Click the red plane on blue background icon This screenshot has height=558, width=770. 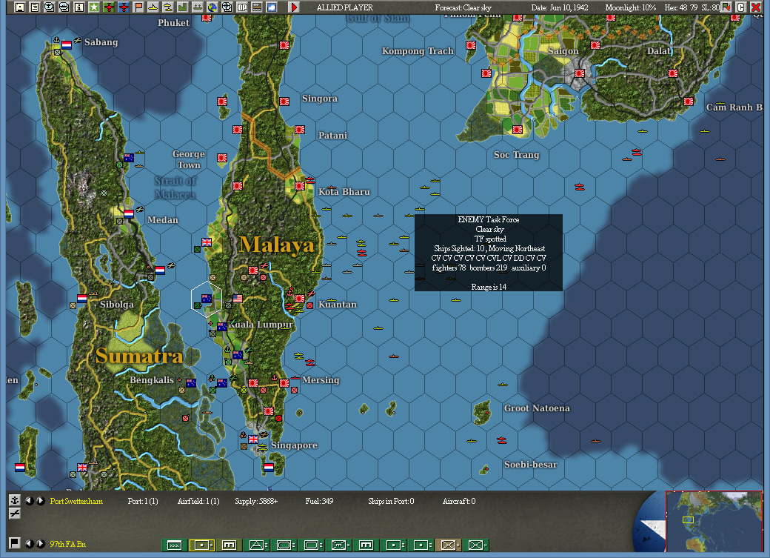coord(123,7)
